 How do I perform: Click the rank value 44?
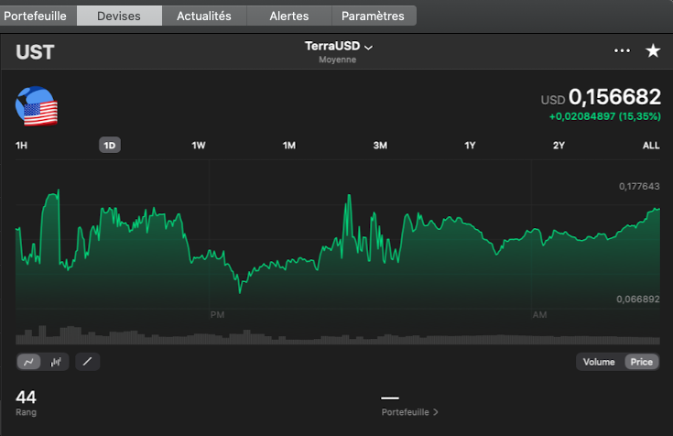coord(26,397)
